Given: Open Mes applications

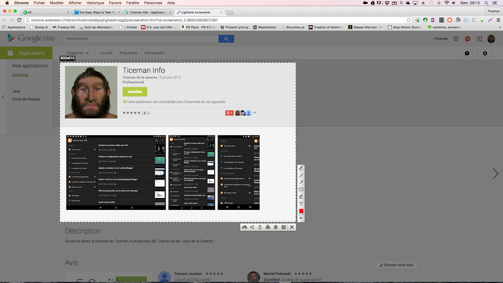Looking at the screenshot, I should [30, 66].
